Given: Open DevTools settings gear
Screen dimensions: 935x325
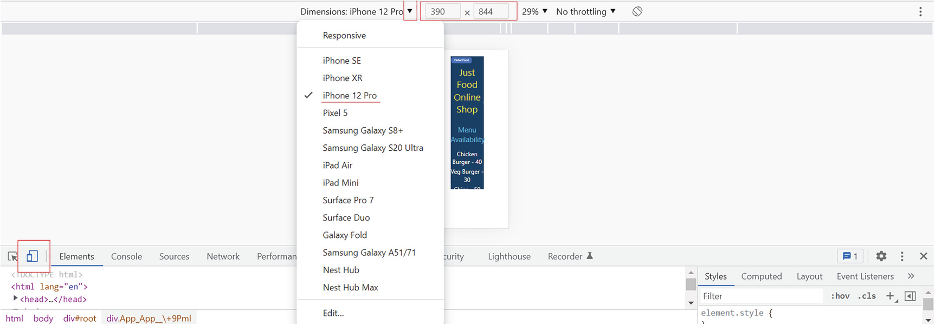Looking at the screenshot, I should pyautogui.click(x=881, y=256).
